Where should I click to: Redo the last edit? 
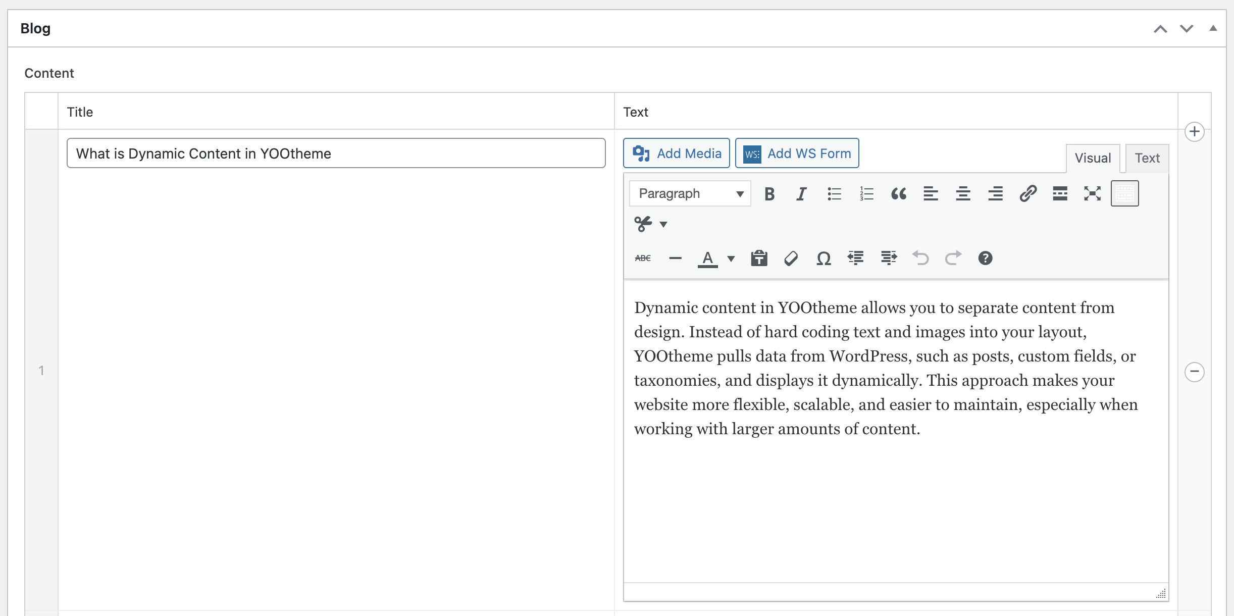point(953,259)
